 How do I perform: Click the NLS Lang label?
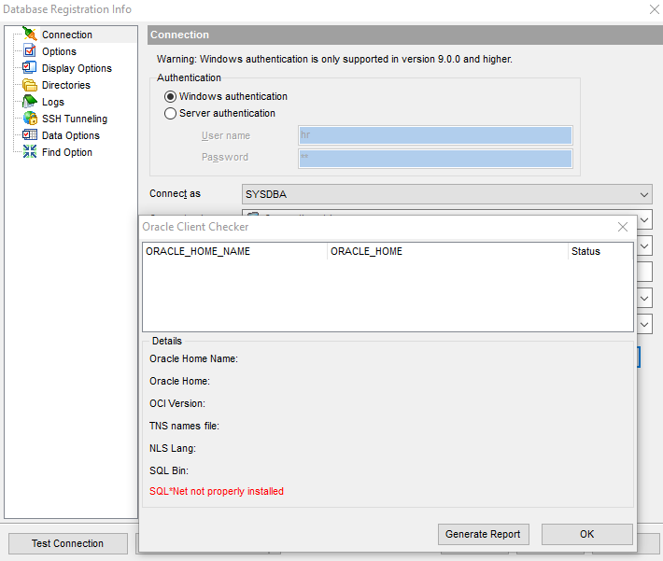(x=173, y=449)
